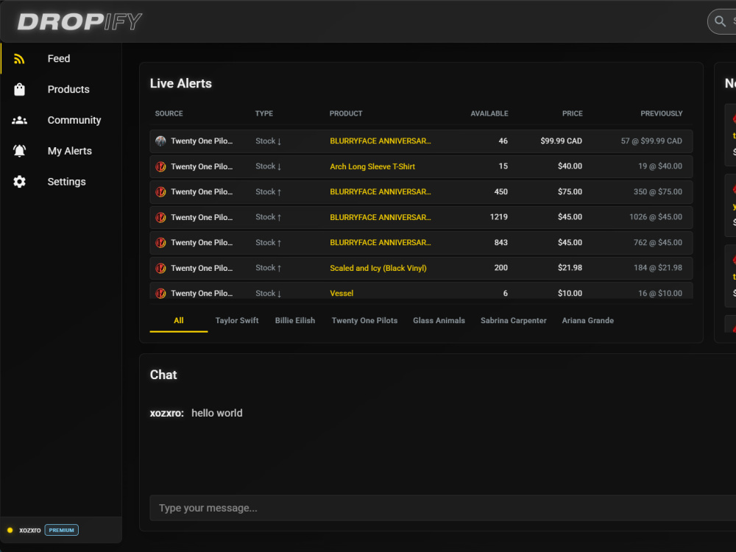Screen dimensions: 736x552
Task: Click the 450 available value
Action: 500,191
